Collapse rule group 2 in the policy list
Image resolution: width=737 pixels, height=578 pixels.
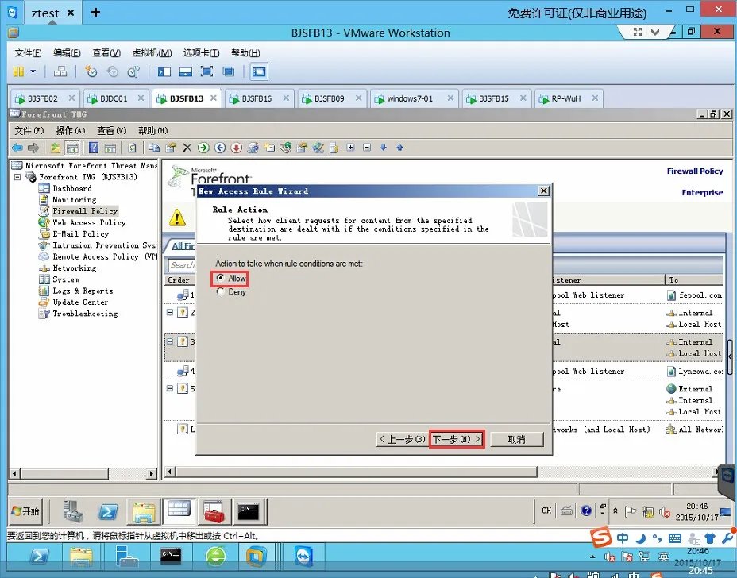click(170, 313)
